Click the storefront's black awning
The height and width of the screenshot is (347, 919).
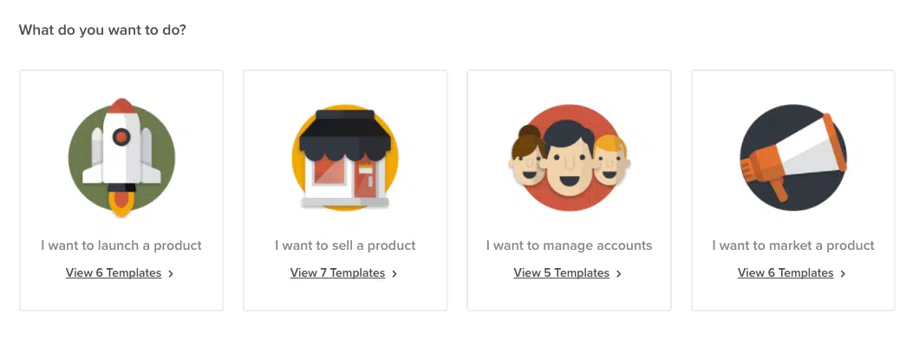[x=345, y=128]
